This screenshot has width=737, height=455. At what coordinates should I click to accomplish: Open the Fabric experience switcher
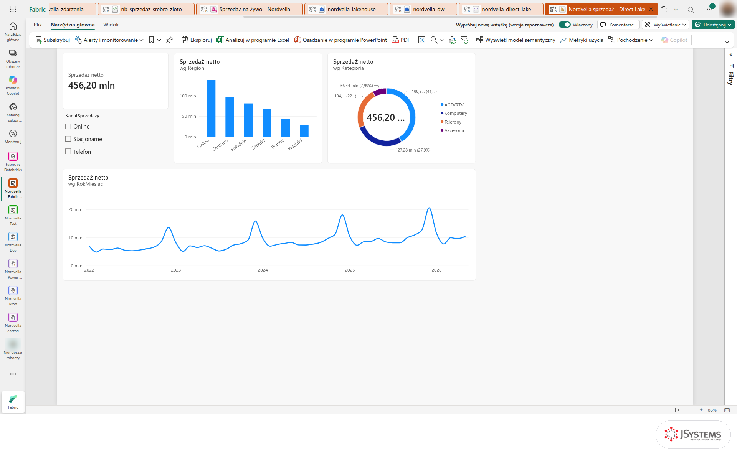pyautogui.click(x=13, y=402)
